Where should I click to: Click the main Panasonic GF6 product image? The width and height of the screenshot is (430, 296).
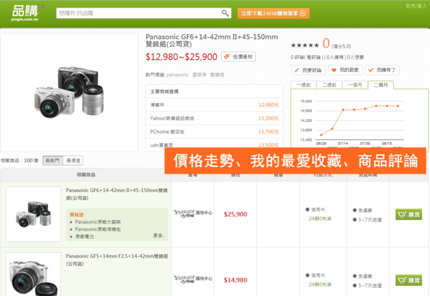click(x=69, y=92)
